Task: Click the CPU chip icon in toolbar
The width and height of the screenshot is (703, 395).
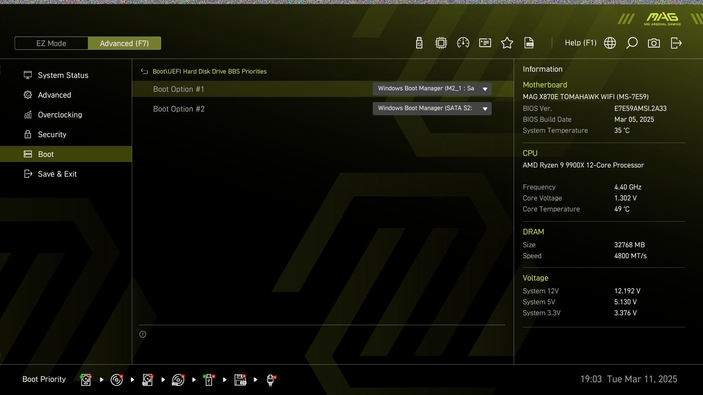Action: pyautogui.click(x=441, y=43)
